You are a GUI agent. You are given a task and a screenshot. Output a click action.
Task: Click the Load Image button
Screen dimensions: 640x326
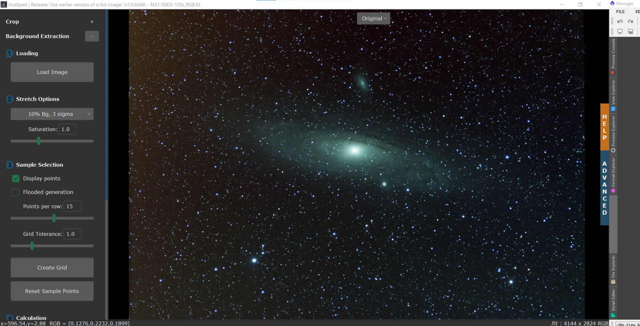pyautogui.click(x=52, y=72)
